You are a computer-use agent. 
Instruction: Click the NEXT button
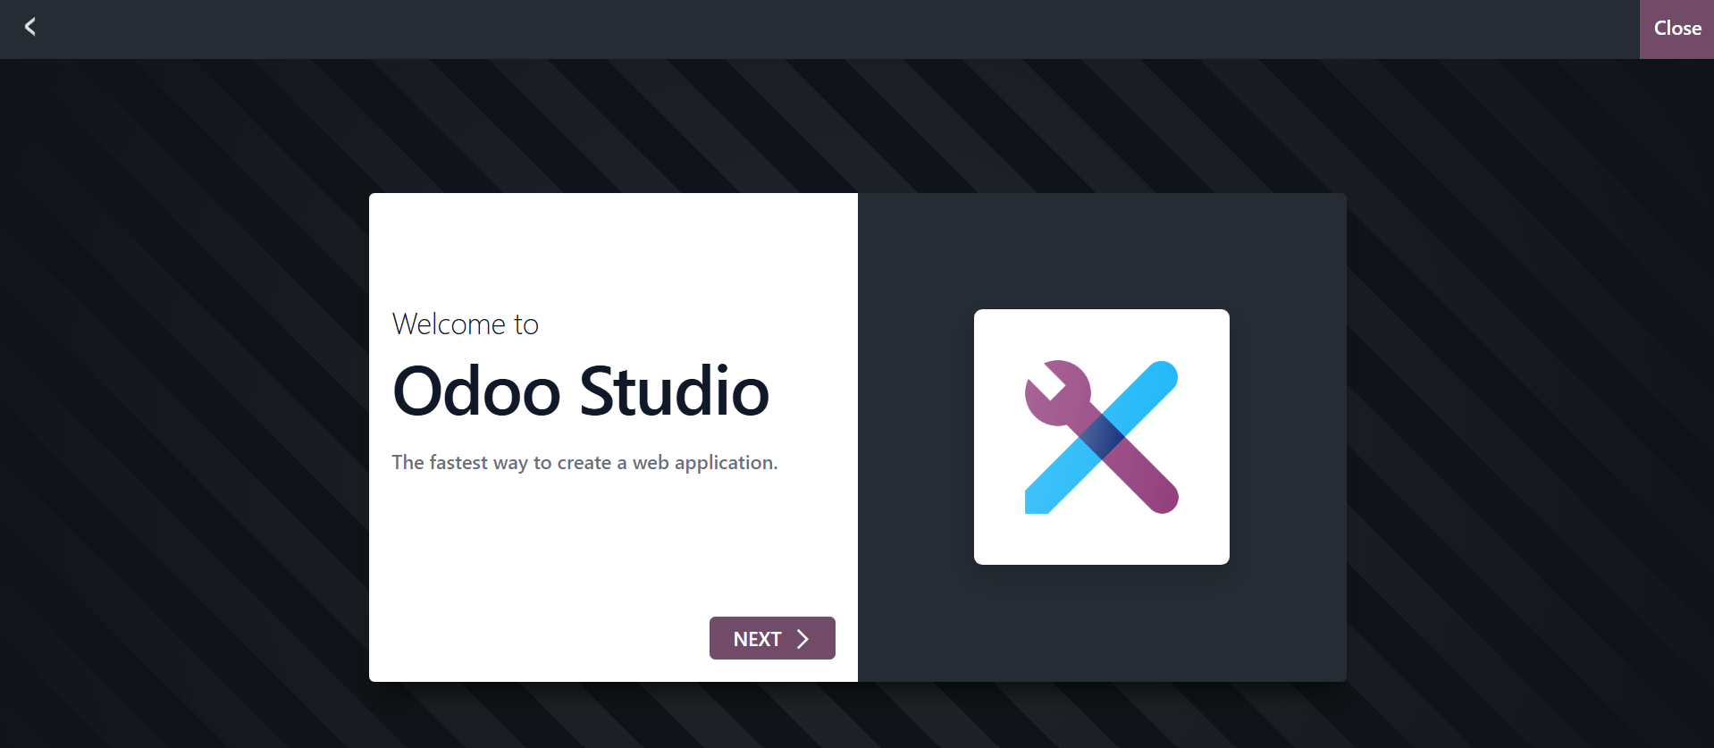click(x=772, y=638)
